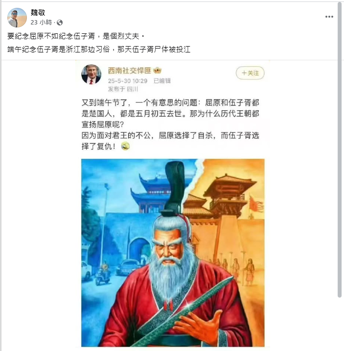This screenshot has height=351, width=344.
Task: Click the crown badge beside 西南社交悍匪
Action: pyautogui.click(x=157, y=71)
